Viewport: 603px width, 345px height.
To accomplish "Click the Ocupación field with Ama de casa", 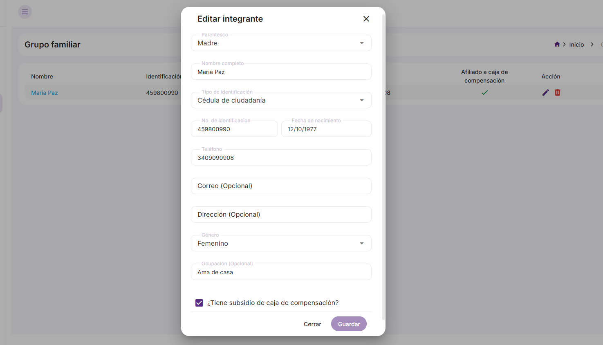I will 281,272.
